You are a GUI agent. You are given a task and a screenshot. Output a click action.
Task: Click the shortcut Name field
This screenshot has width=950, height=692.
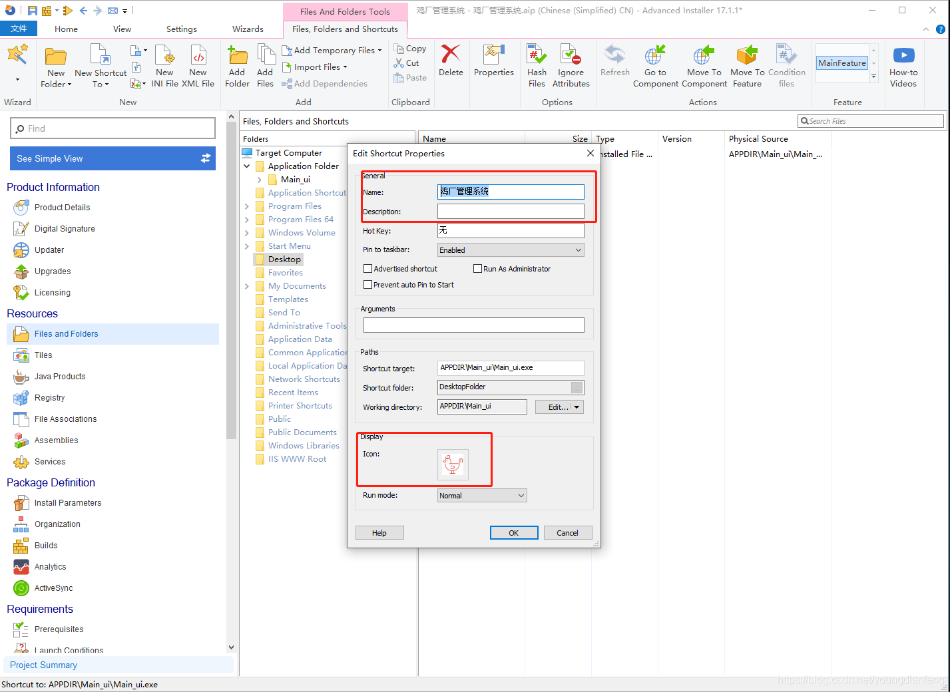click(x=511, y=192)
